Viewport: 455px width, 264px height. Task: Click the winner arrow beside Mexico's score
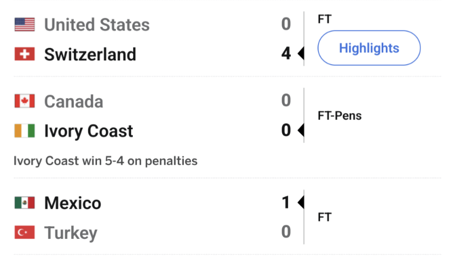[301, 202]
